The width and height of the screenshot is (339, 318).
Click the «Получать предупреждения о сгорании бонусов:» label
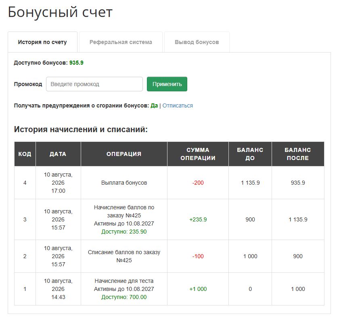pos(82,105)
